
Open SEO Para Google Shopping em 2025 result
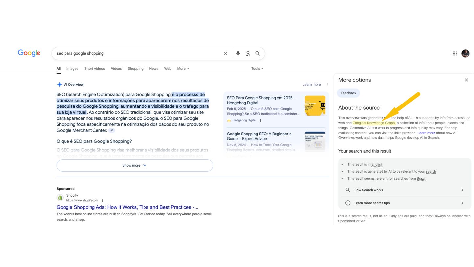(261, 100)
